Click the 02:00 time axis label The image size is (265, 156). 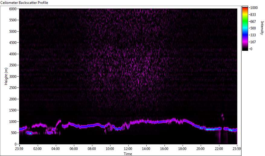pyautogui.click(x=37, y=149)
